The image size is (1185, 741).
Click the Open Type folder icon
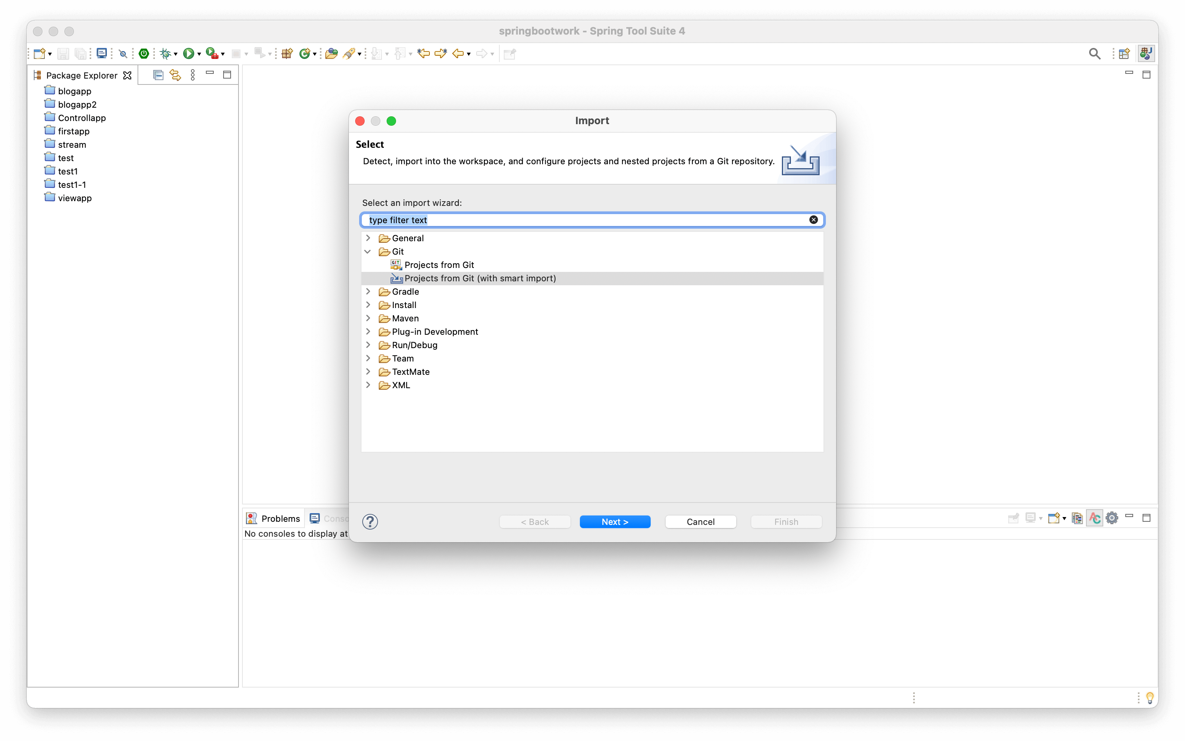(331, 53)
